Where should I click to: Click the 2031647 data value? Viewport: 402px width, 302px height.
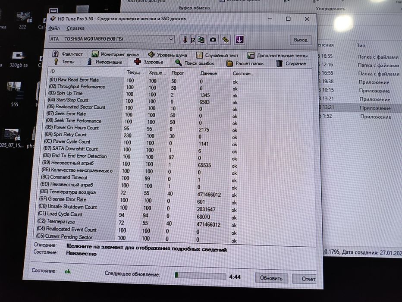206,209
